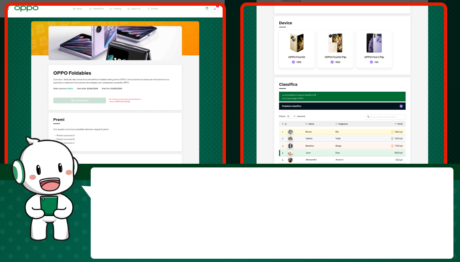Click Valeria's silver medal icon

(393, 139)
